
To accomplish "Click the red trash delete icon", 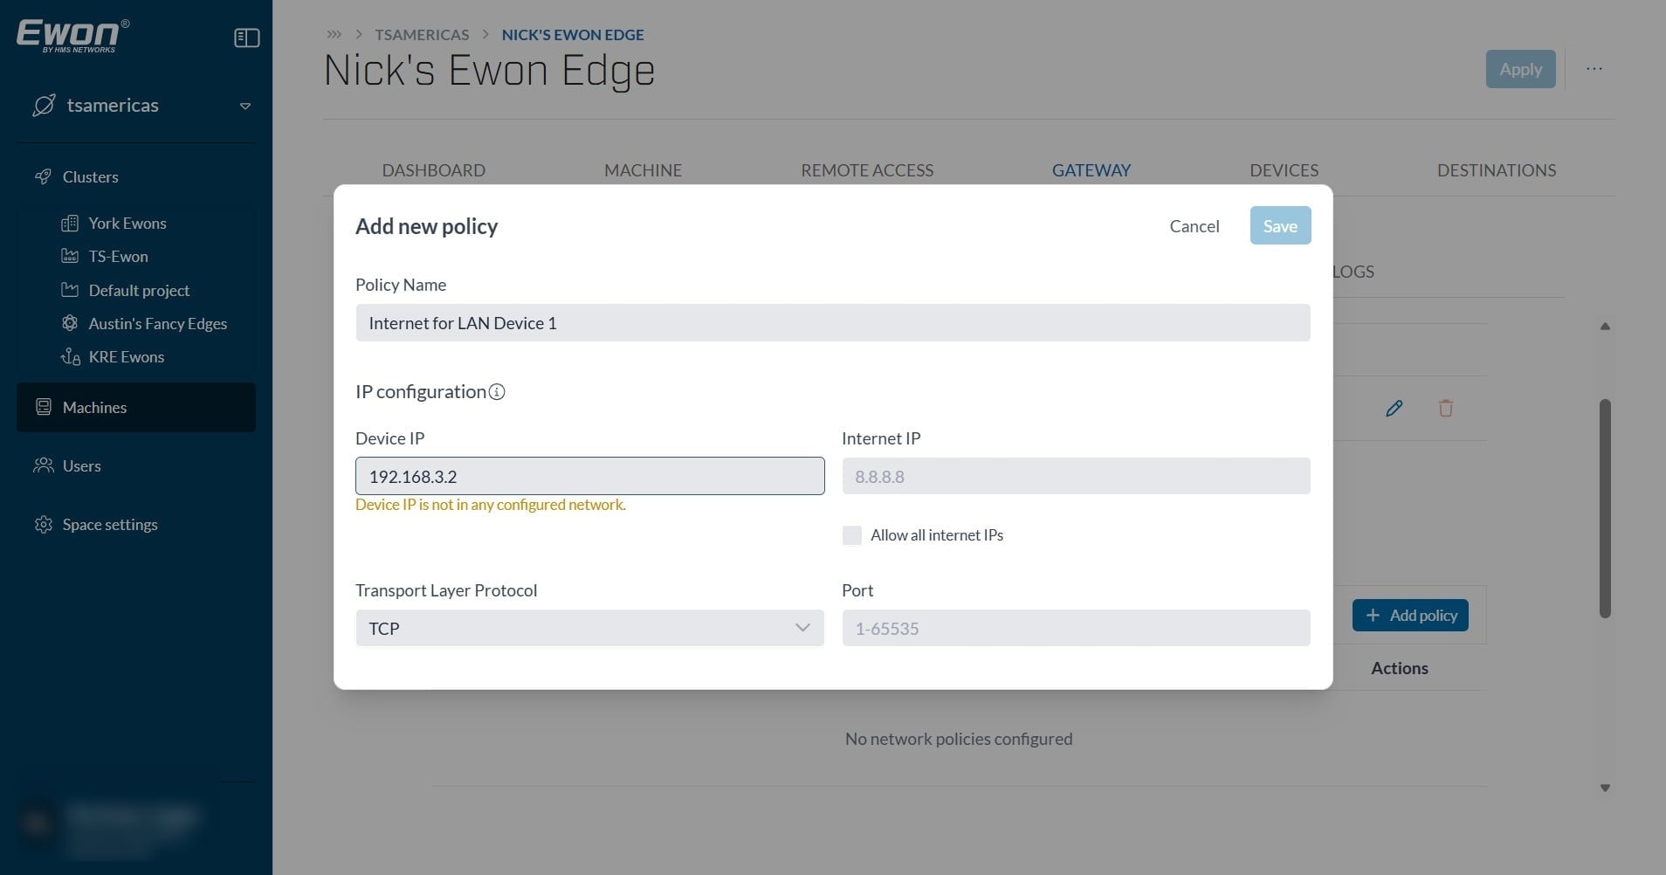I will point(1446,408).
